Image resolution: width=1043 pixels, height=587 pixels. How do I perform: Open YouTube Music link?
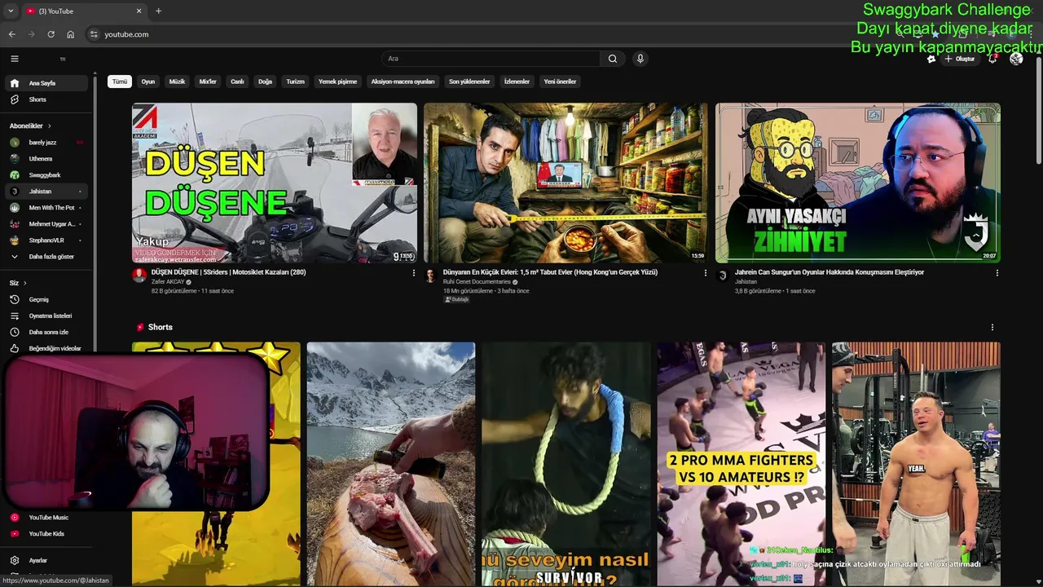click(47, 518)
